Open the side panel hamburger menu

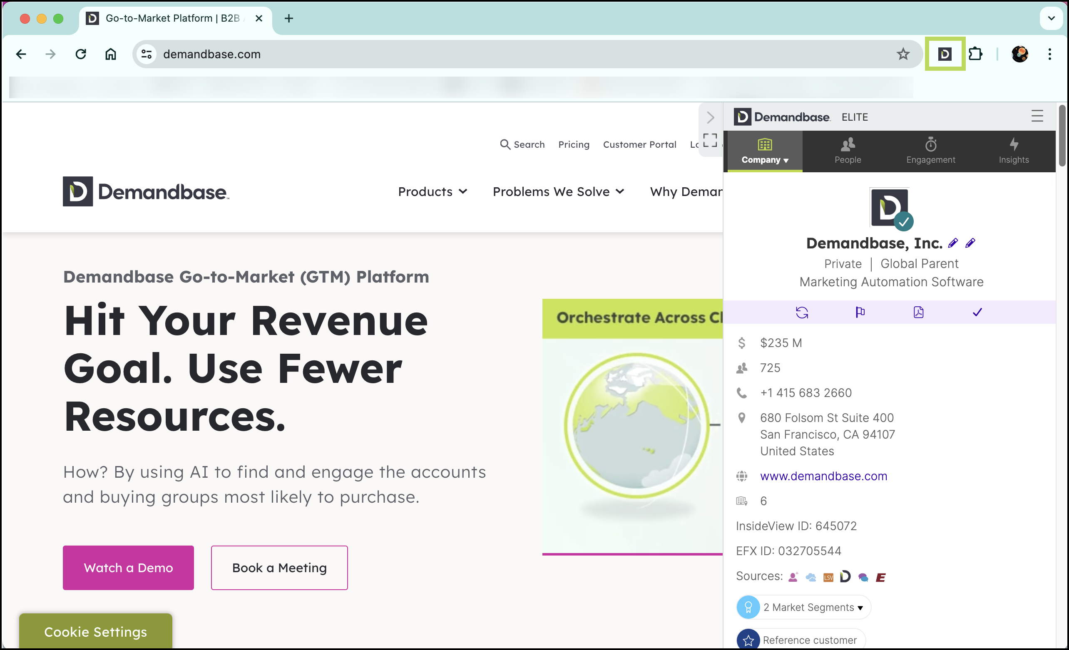(x=1037, y=116)
